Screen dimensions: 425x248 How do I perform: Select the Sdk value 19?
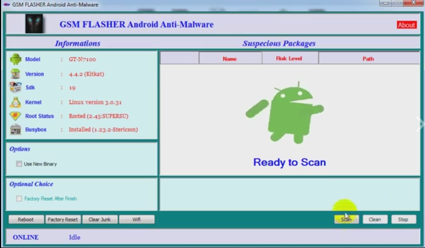(72, 87)
